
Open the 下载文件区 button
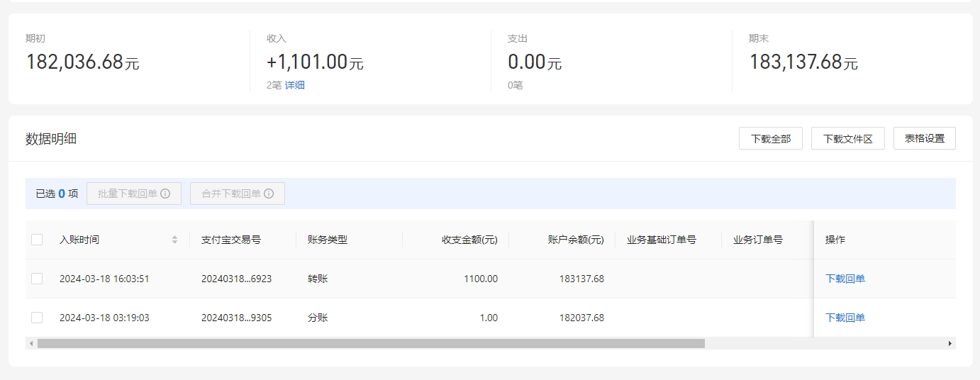(848, 138)
